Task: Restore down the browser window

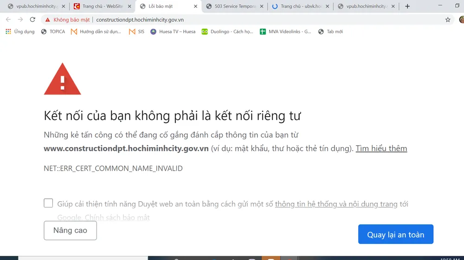Action: point(457,6)
